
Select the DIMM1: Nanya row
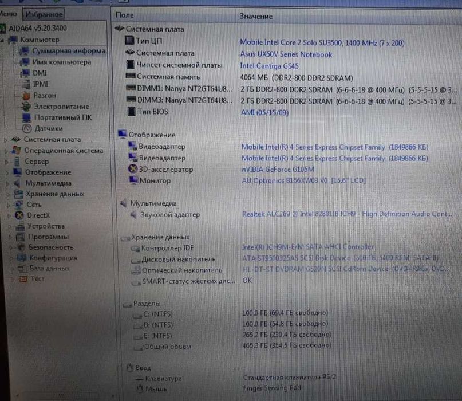[292, 89]
